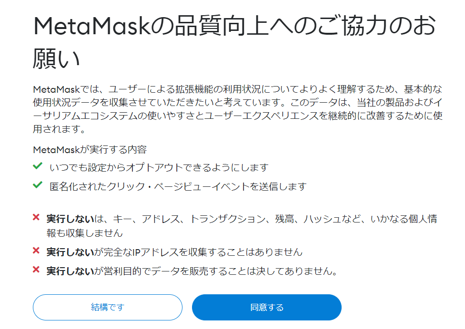Screen dimensions: 465x329
Task: Click bold 実行しない in personal information line
Action: pyautogui.click(x=71, y=219)
